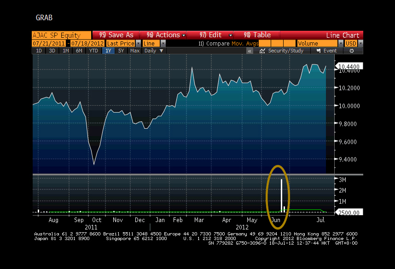Set range to 6M
Image resolution: width=395 pixels, height=269 pixels.
tap(79, 51)
